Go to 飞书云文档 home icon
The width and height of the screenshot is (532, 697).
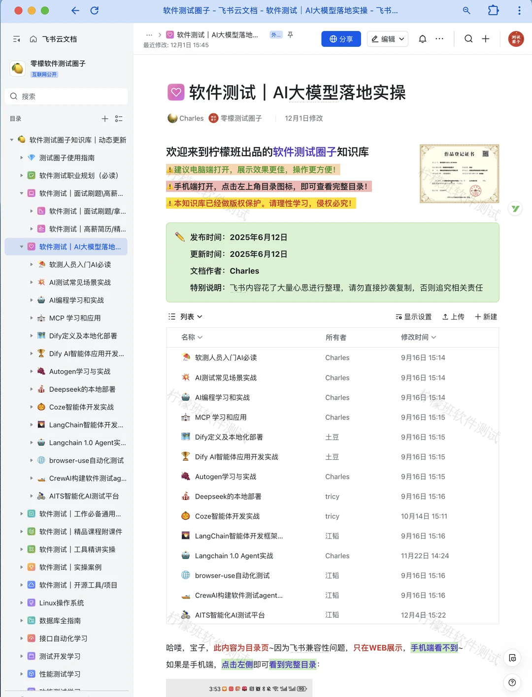pos(33,39)
